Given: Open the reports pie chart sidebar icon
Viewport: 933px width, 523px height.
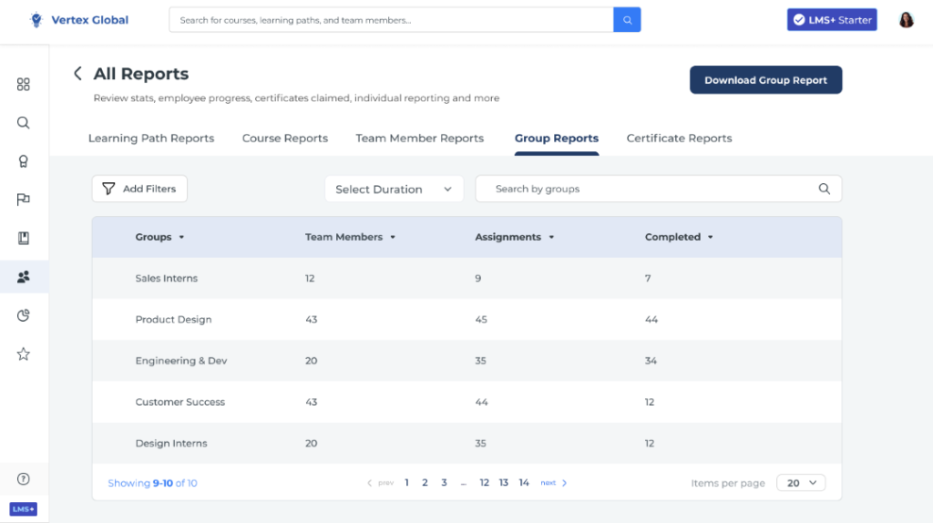Looking at the screenshot, I should 24,315.
